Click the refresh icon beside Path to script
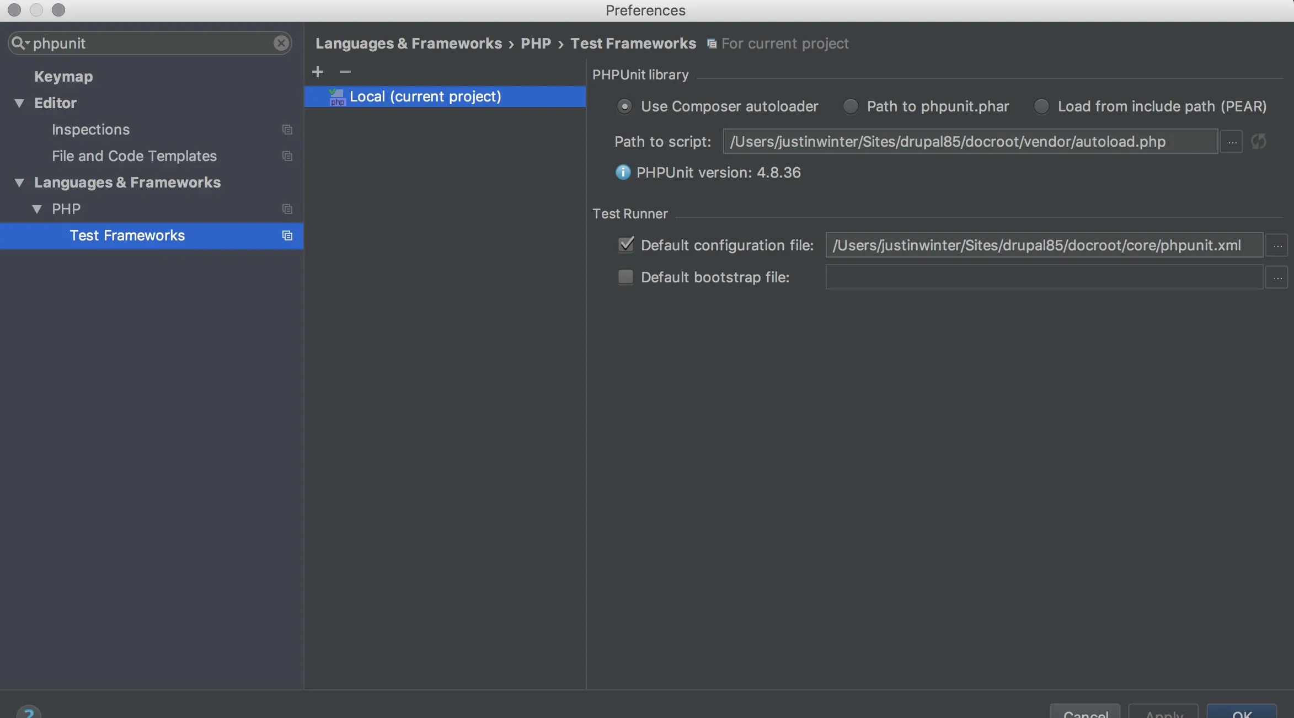The image size is (1294, 718). (x=1259, y=142)
